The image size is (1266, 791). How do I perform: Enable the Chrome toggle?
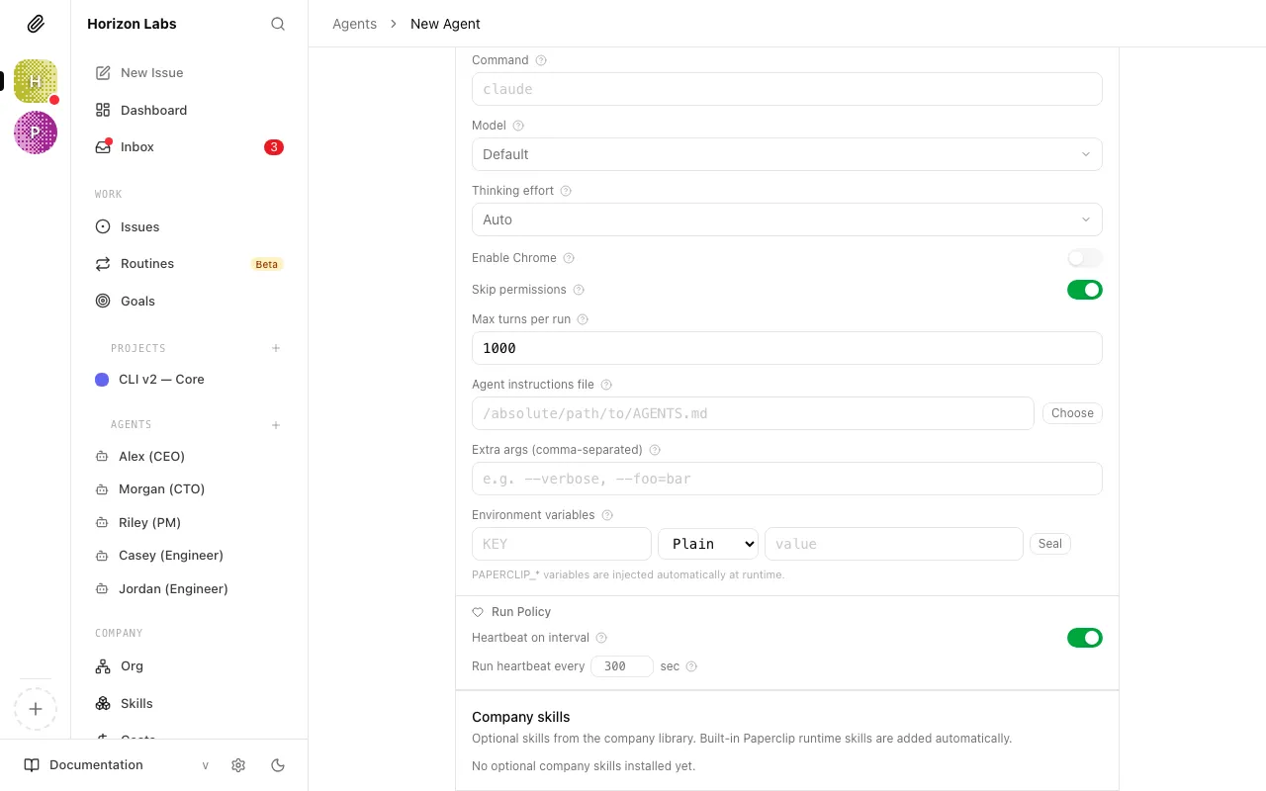point(1085,258)
